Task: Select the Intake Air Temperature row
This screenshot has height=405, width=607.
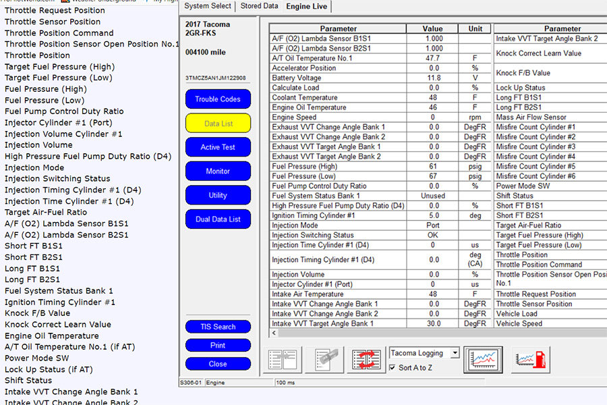Action: 380,294
